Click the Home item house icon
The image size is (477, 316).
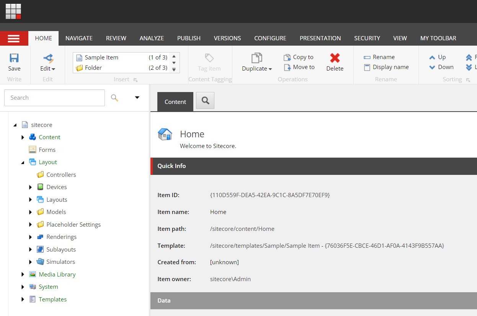(x=165, y=134)
